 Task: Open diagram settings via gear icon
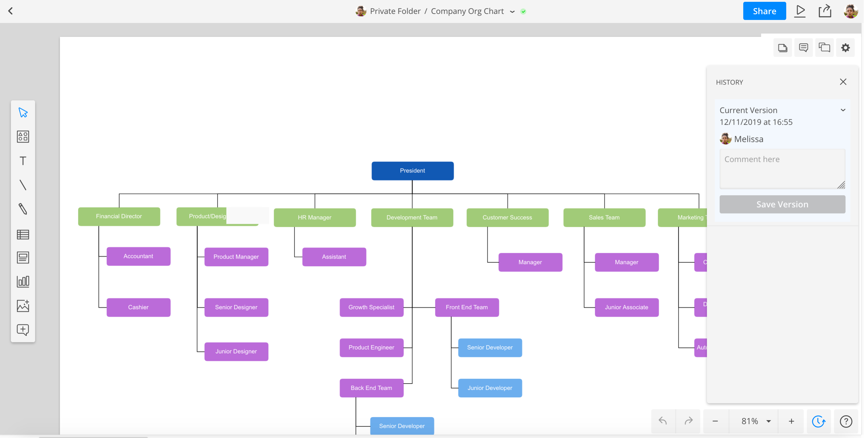(x=846, y=47)
